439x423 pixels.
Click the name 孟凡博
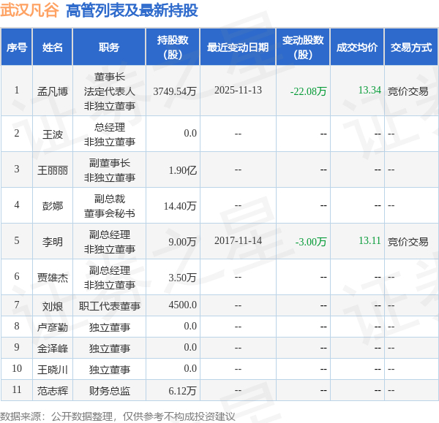pyautogui.click(x=53, y=91)
